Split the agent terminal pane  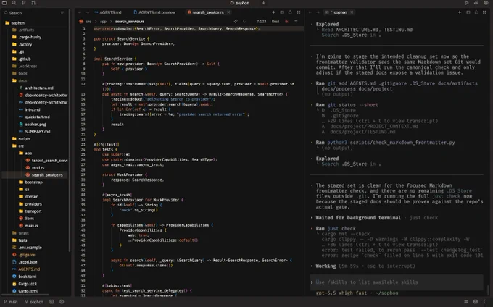[x=468, y=12]
